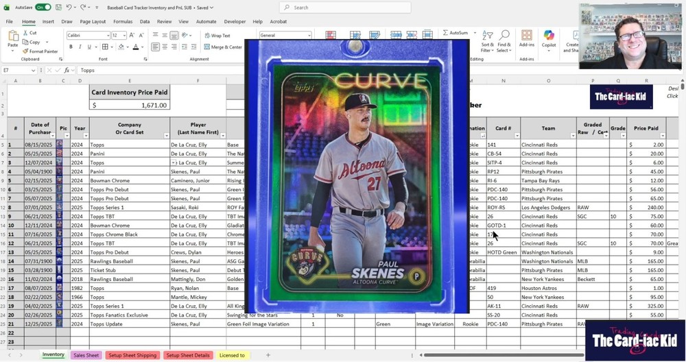This screenshot has height=362, width=686.
Task: Open the File menu
Action: click(9, 21)
